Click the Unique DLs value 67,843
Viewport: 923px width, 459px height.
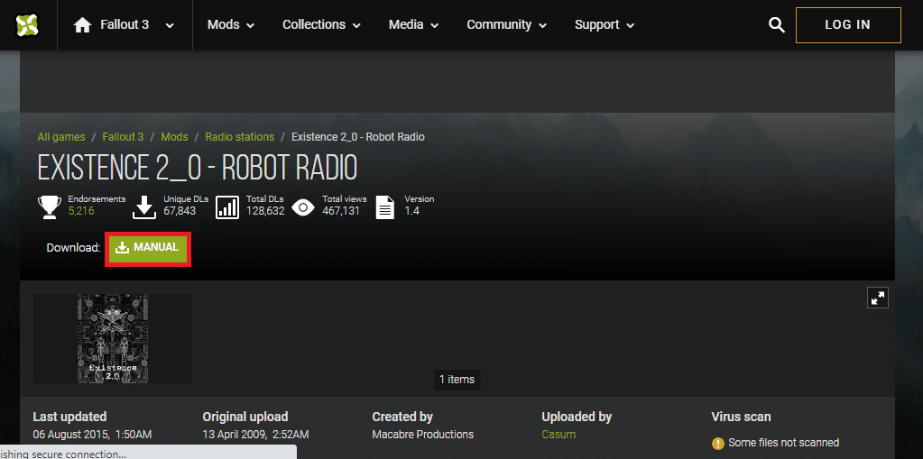[180, 211]
